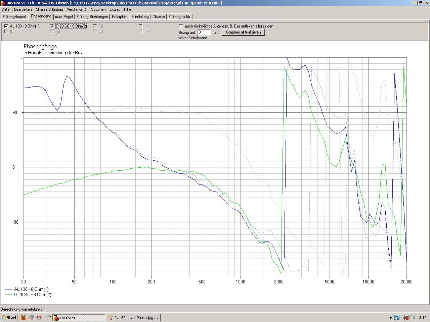
Task: Switch to the max. Pegel tab
Action: coord(64,17)
